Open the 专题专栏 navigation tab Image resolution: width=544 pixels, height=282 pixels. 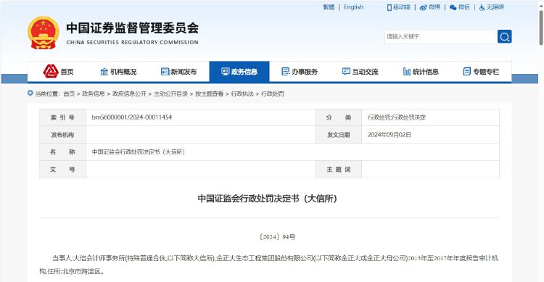[x=481, y=72]
